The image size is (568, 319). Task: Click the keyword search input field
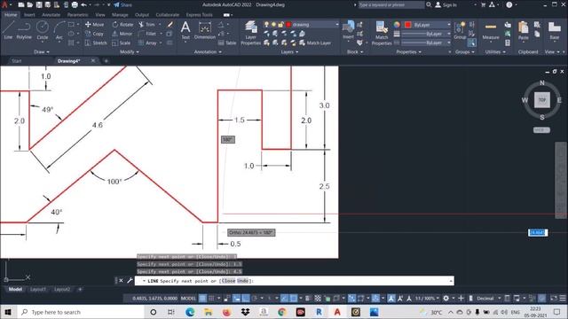391,4
